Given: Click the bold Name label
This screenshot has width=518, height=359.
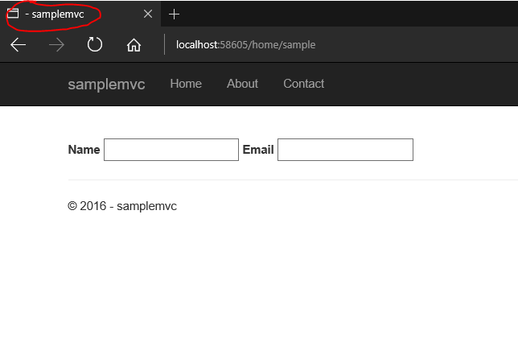Looking at the screenshot, I should point(84,150).
